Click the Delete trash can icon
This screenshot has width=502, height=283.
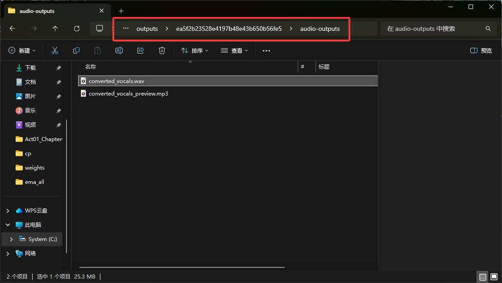162,51
